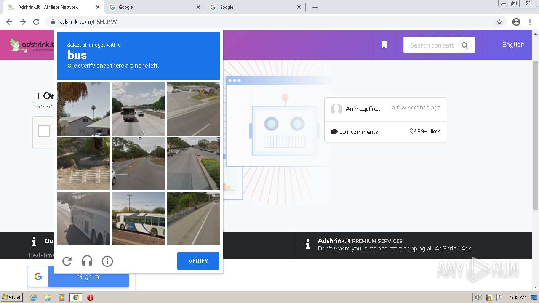Select captcha tile with house and palm tree
Image resolution: width=539 pixels, height=303 pixels.
84,109
